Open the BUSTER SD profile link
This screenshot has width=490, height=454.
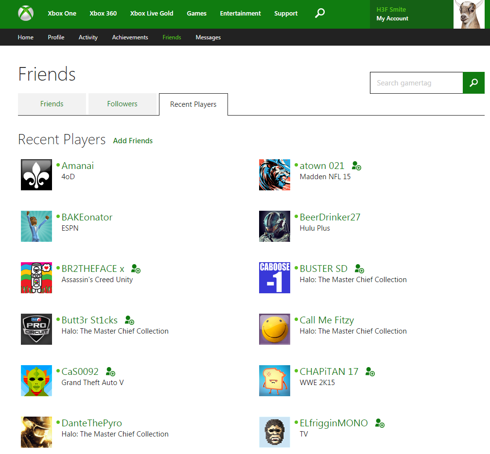point(323,269)
